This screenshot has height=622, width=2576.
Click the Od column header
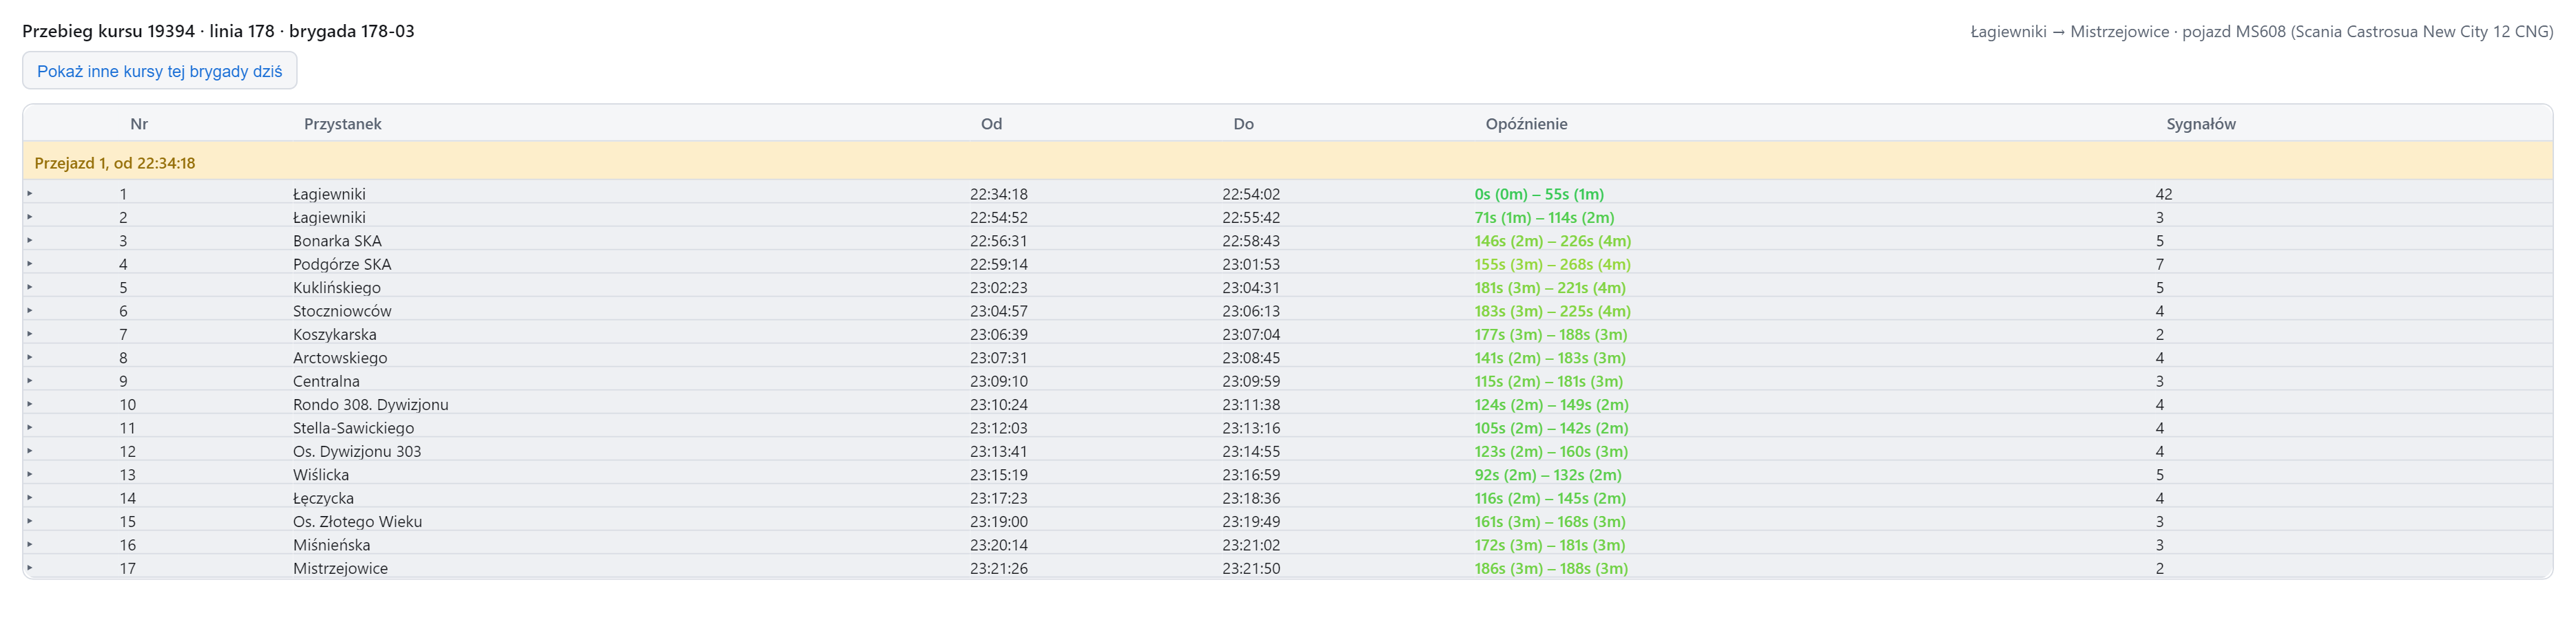(991, 124)
